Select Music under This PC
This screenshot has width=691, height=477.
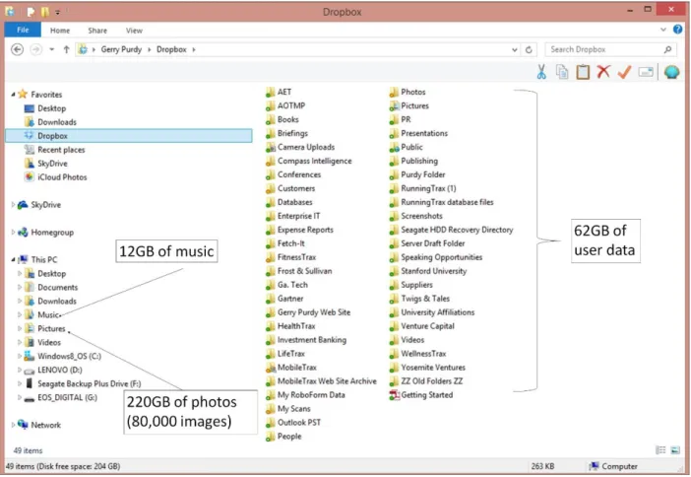coord(42,314)
